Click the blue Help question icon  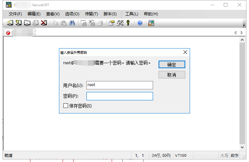(140, 23)
